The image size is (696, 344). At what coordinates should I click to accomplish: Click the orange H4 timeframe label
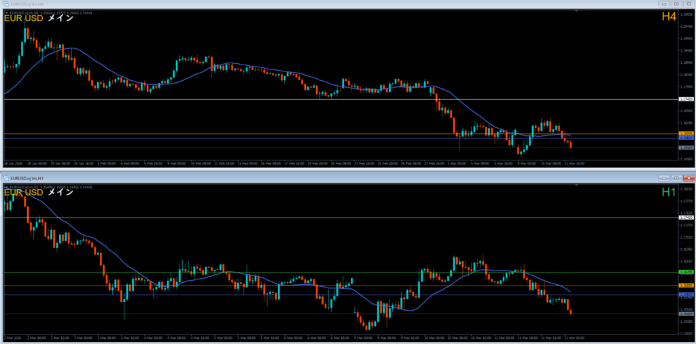pyautogui.click(x=669, y=17)
